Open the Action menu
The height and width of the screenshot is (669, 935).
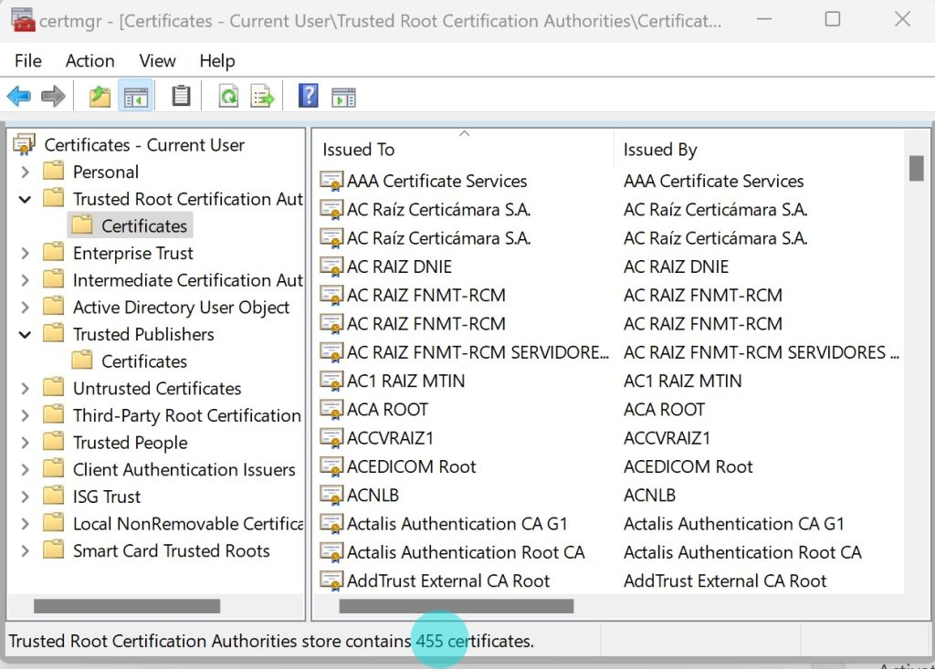point(90,61)
